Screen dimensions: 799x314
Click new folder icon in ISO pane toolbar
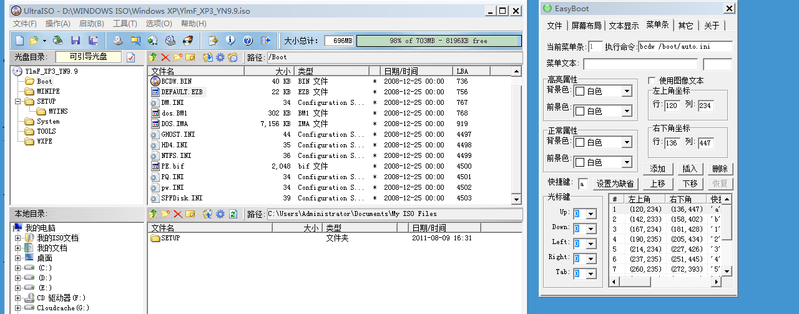(178, 57)
